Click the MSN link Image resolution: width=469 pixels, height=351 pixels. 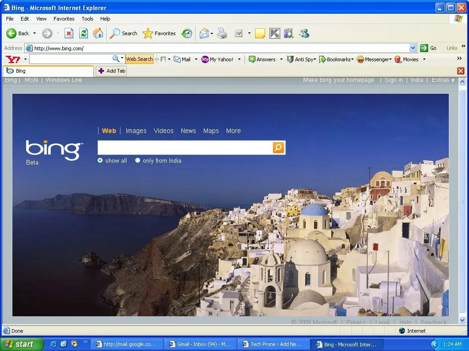31,80
